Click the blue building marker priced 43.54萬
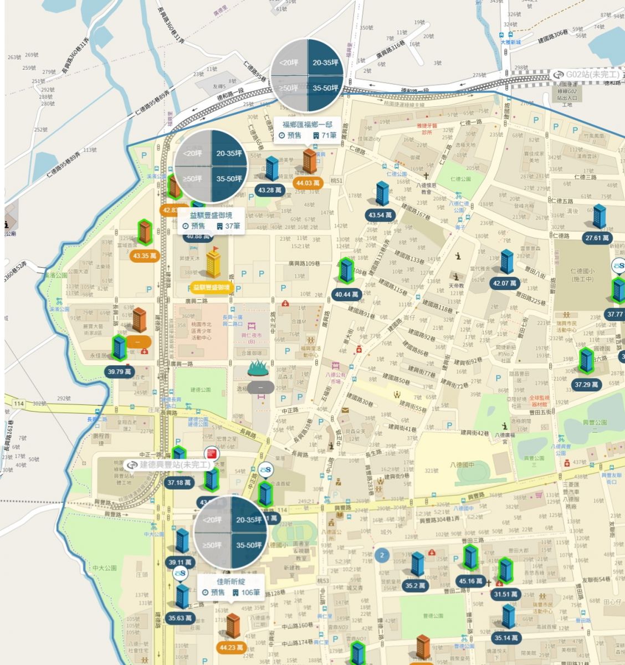Viewport: 625px width, 665px height. click(x=382, y=193)
